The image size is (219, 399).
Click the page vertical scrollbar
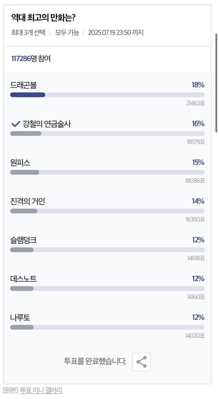click(x=216, y=82)
